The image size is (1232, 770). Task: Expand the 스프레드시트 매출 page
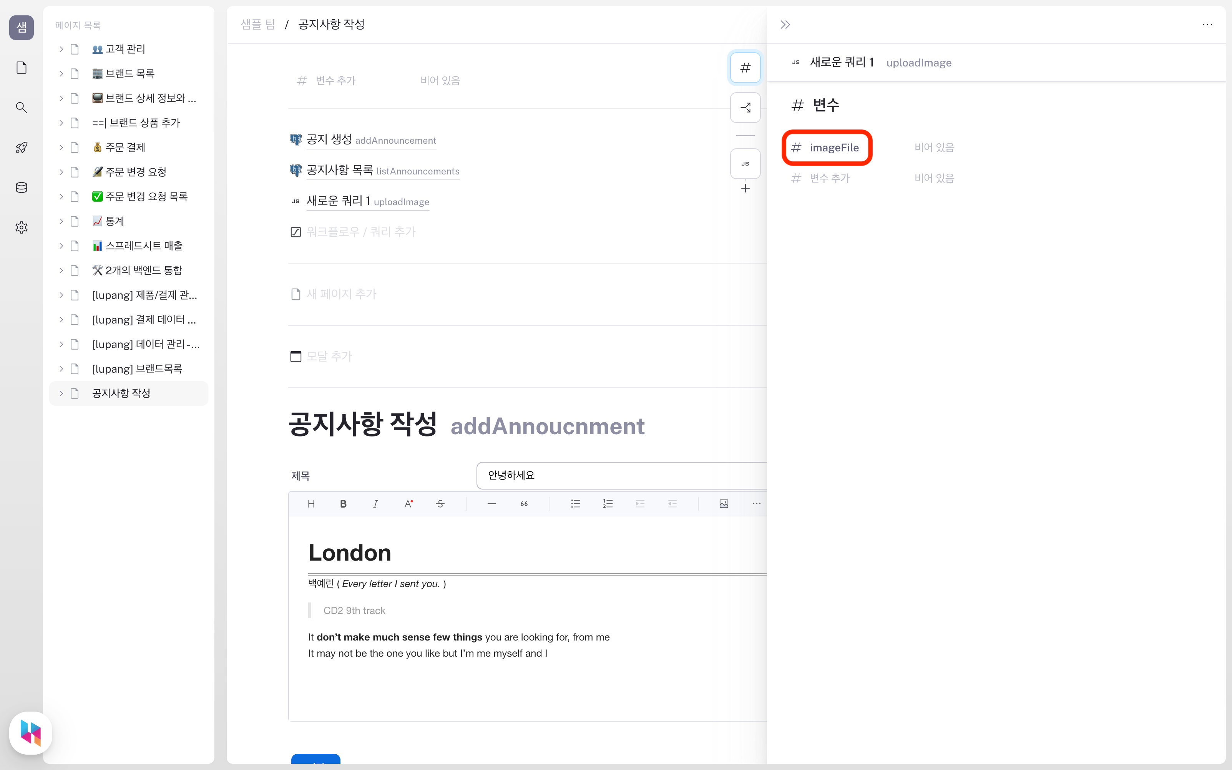(61, 246)
